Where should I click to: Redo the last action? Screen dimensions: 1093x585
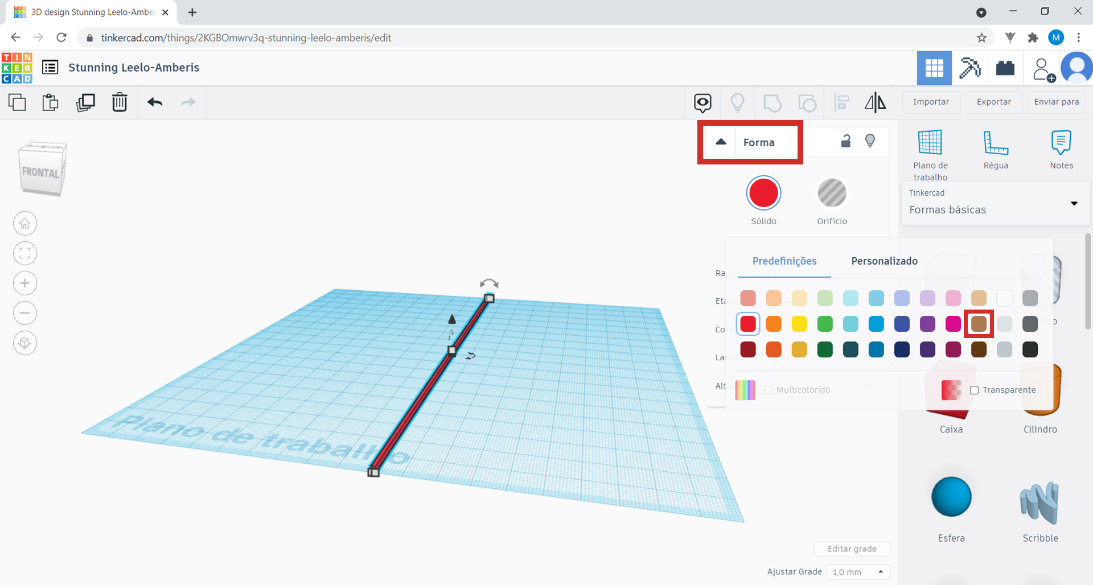(x=188, y=102)
